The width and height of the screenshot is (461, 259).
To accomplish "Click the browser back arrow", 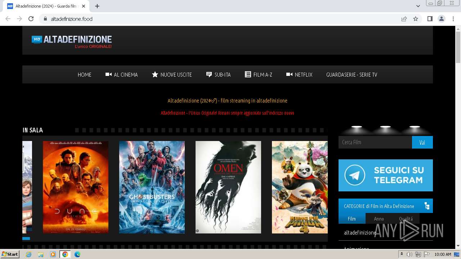I will tap(8, 19).
